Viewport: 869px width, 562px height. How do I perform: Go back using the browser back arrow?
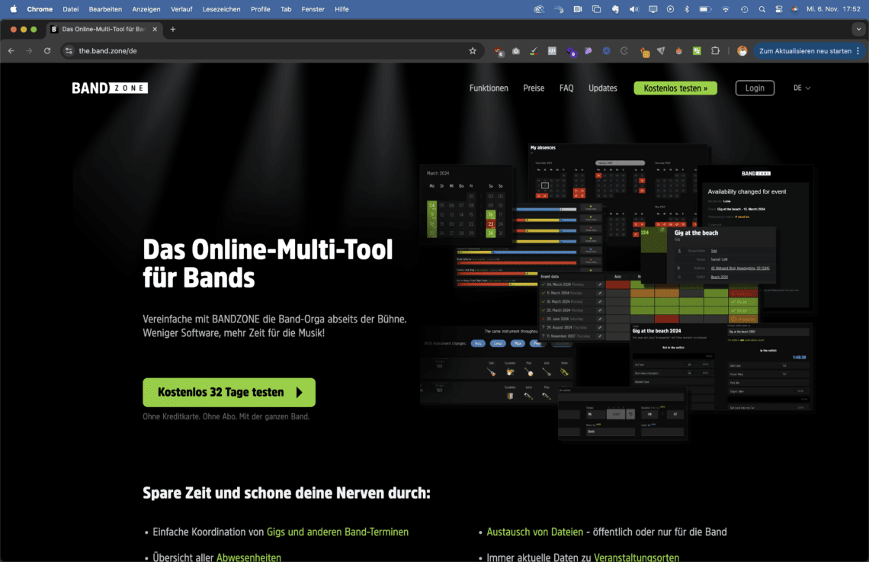(x=11, y=51)
